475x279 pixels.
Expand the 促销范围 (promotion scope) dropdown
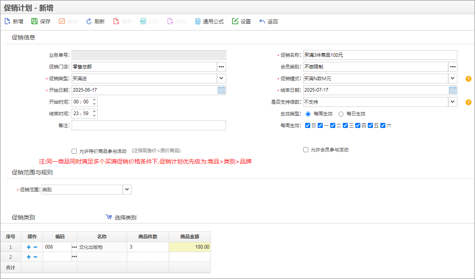[x=127, y=190]
